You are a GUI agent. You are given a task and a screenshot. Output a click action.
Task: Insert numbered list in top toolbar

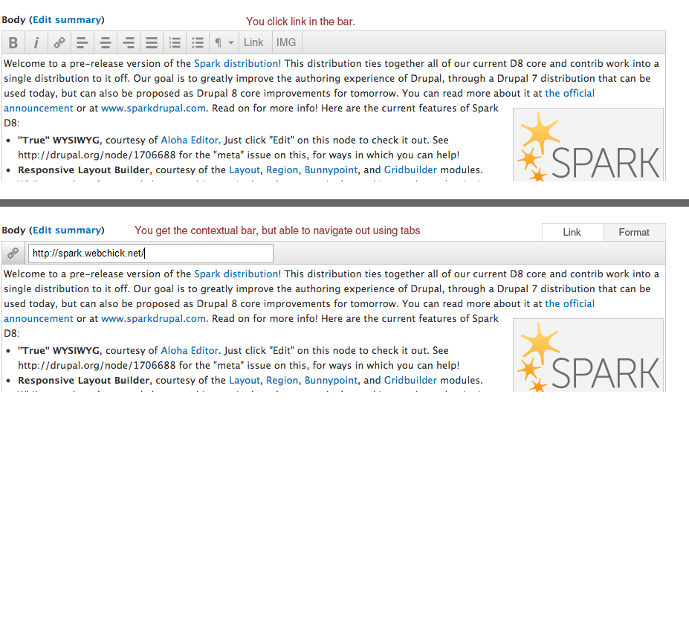tap(175, 42)
